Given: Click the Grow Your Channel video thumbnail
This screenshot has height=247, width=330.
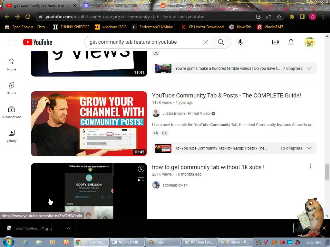Looking at the screenshot, I should pyautogui.click(x=89, y=124).
